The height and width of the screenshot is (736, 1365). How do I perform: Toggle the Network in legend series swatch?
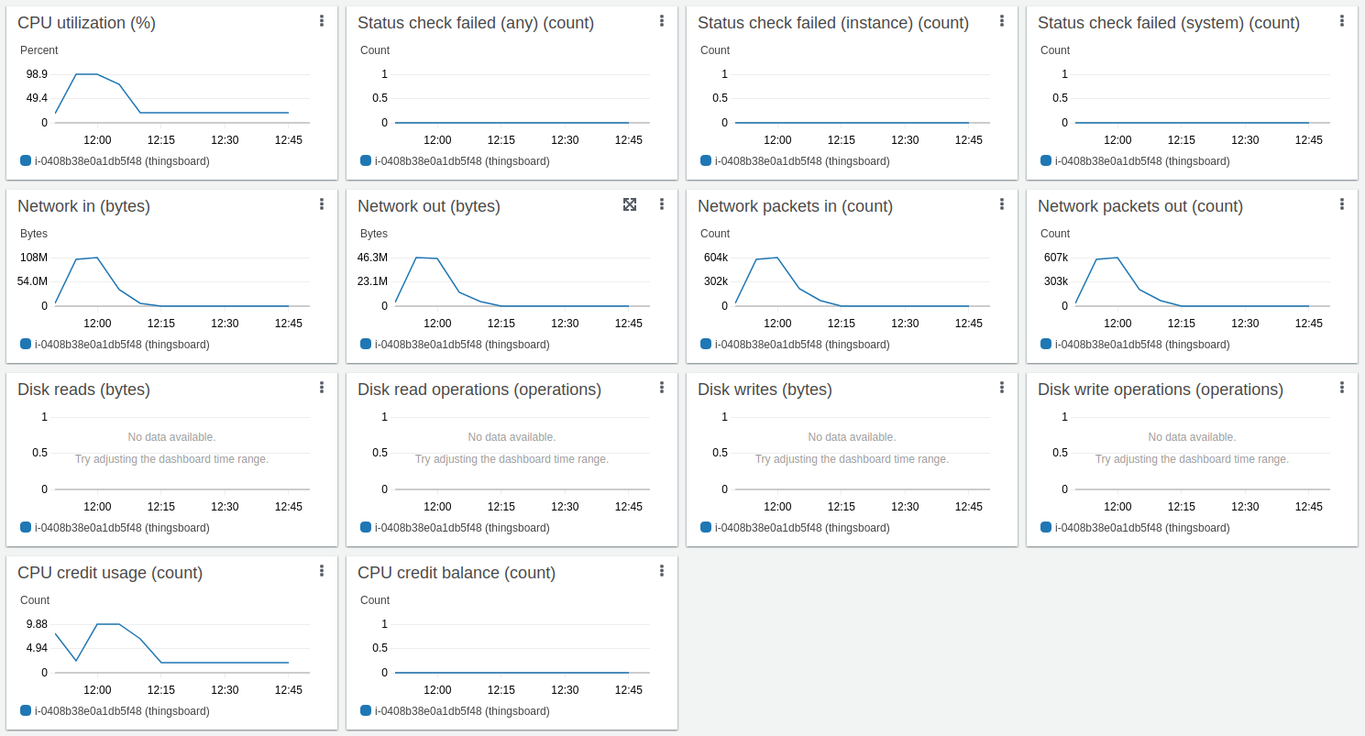coord(26,345)
